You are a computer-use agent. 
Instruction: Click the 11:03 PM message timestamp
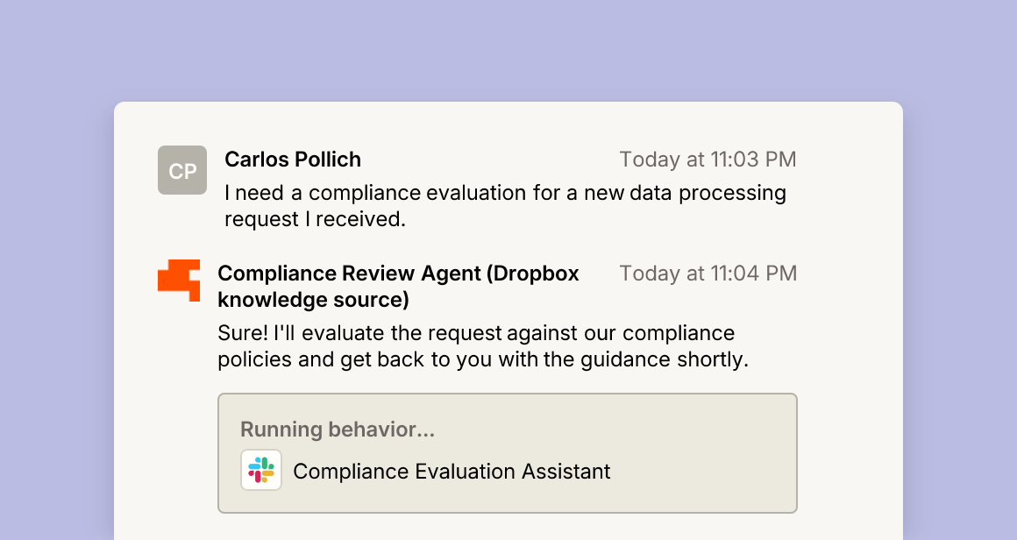click(708, 160)
